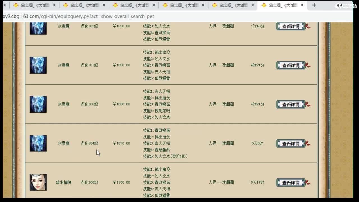Click skill line 技能1:春风拂面
359x202 pixels.
[157, 130]
